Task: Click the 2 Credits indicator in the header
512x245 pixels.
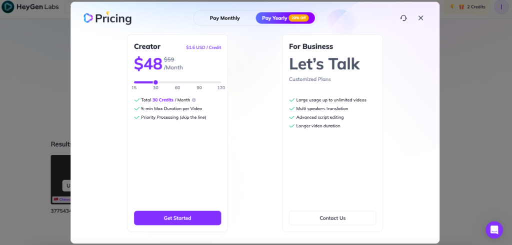Action: click(x=475, y=7)
